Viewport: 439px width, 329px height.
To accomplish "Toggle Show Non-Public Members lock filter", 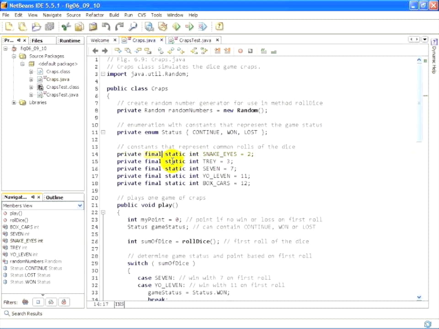I will point(64,302).
